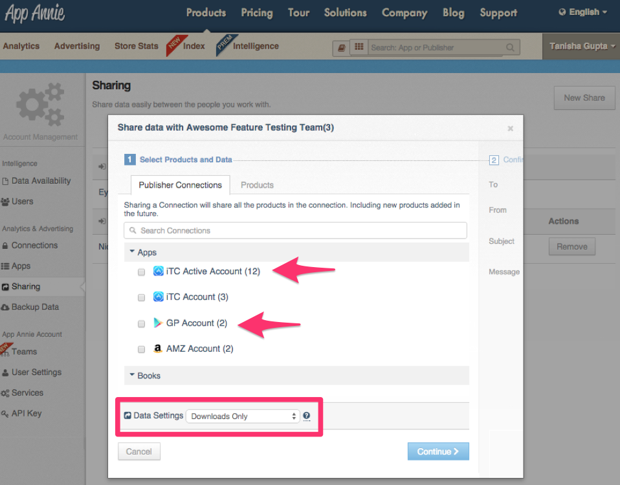Tick the AMZ Account (2) checkbox
The image size is (620, 485).
click(x=141, y=349)
